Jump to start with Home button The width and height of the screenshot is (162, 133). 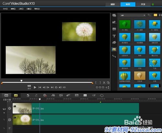point(40,87)
